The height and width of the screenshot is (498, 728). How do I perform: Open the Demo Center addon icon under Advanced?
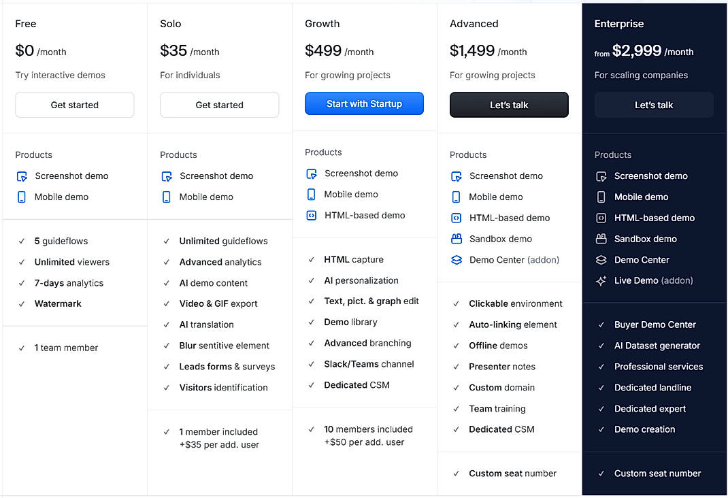pos(455,260)
